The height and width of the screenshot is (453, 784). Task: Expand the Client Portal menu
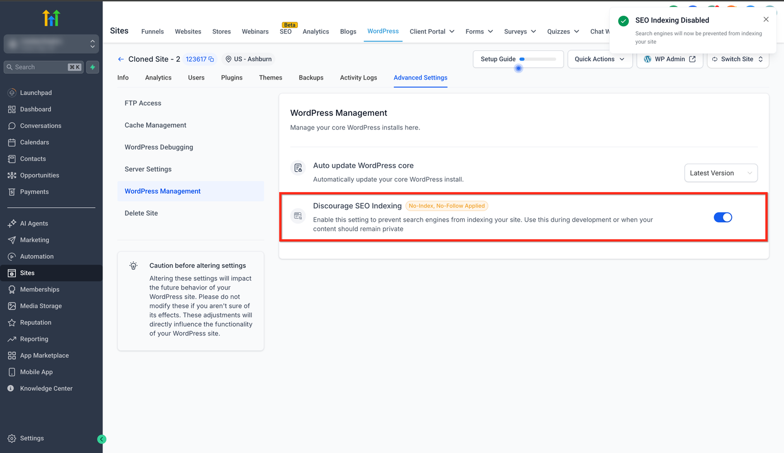(432, 31)
